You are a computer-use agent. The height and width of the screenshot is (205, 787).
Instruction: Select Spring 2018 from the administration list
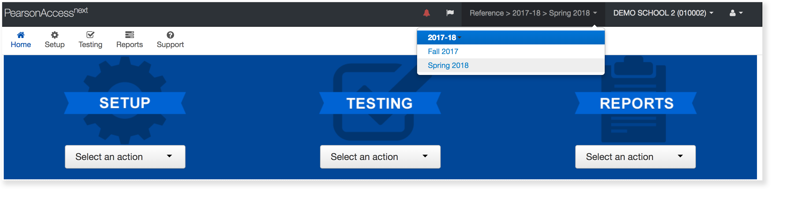pyautogui.click(x=448, y=66)
